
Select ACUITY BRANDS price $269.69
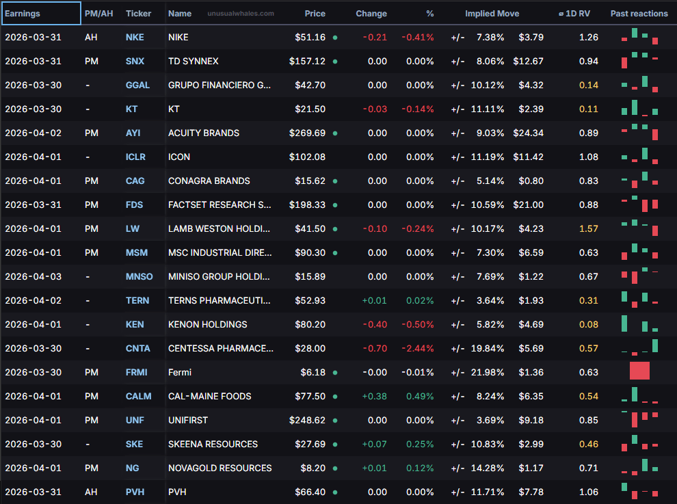[307, 133]
